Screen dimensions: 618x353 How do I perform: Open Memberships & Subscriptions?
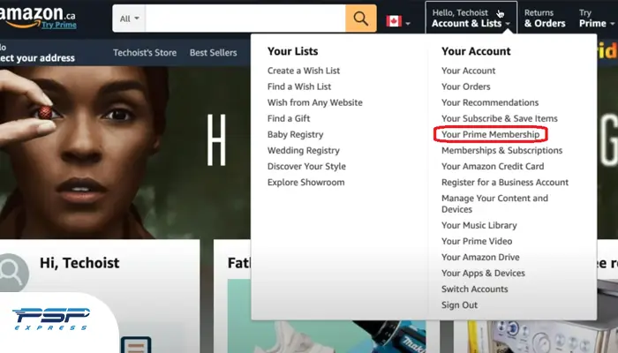tap(501, 150)
